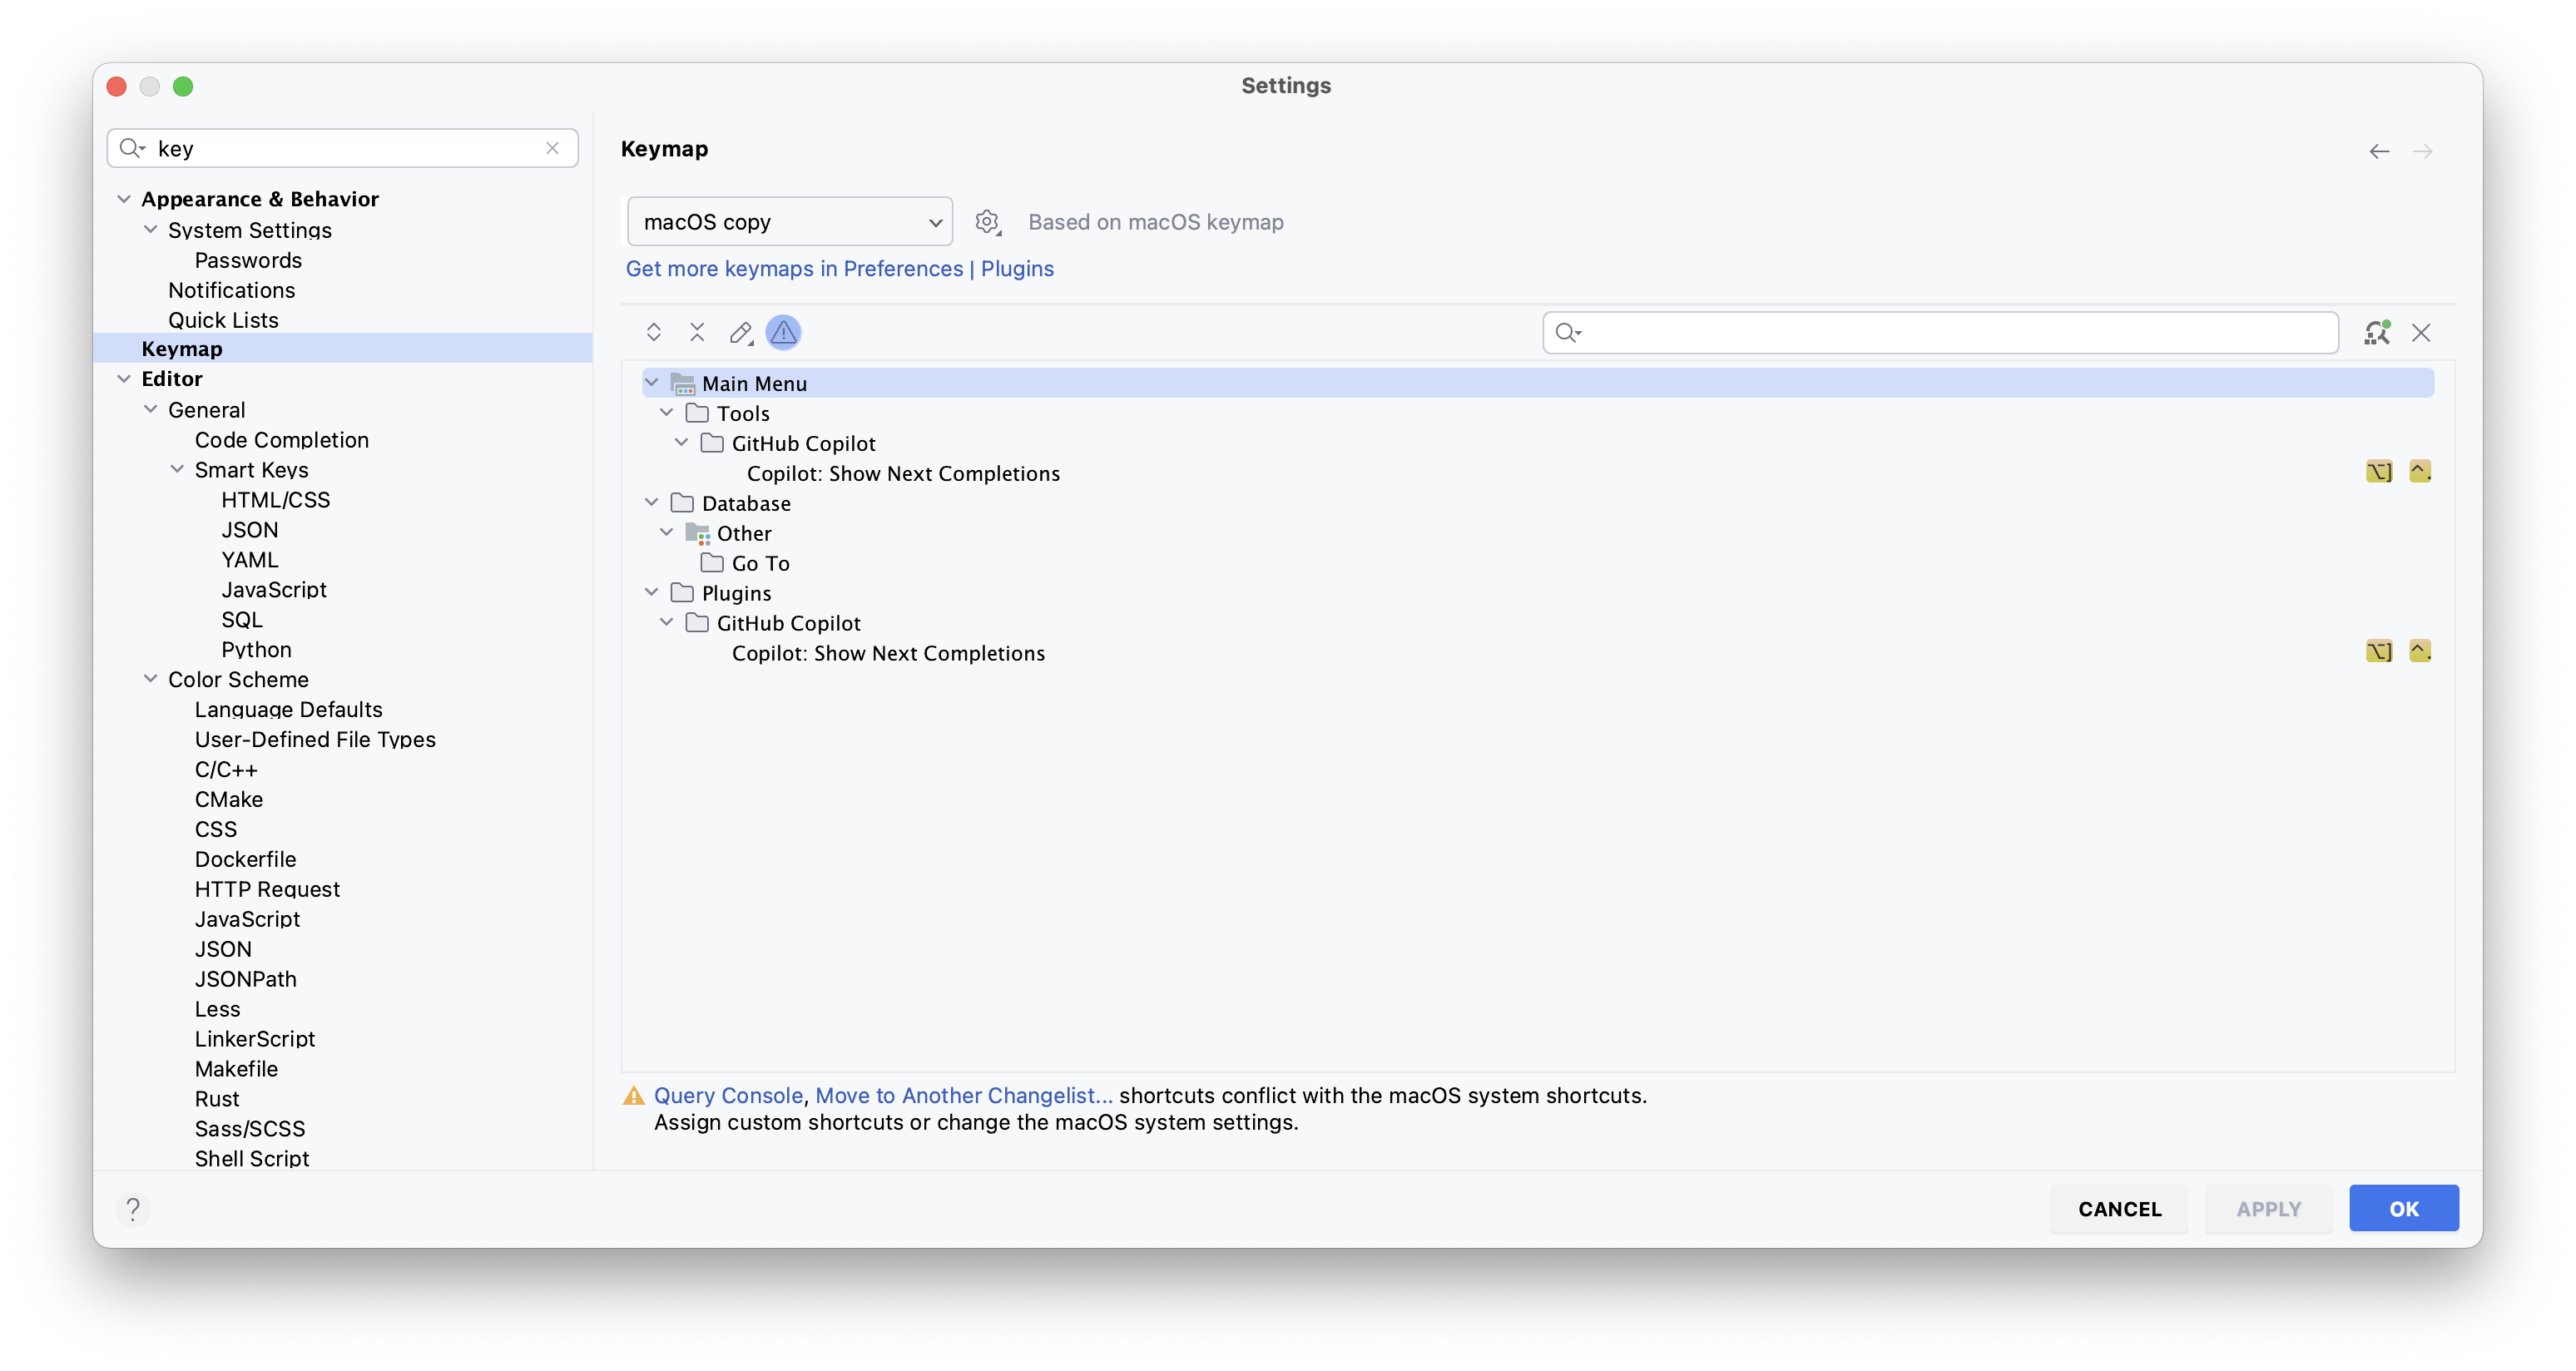
Task: Toggle the conflicts warning filter
Action: (784, 332)
